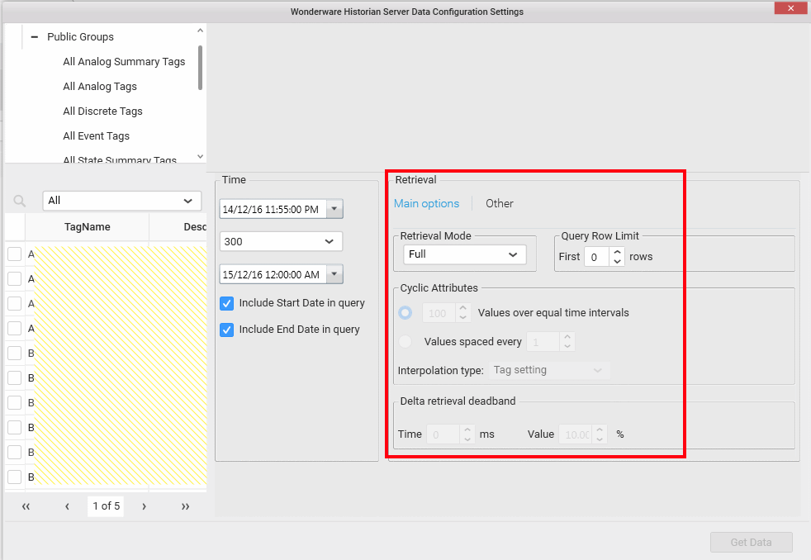Close the Historian Server Data Configuration dialog
This screenshot has height=560, width=811.
click(790, 8)
